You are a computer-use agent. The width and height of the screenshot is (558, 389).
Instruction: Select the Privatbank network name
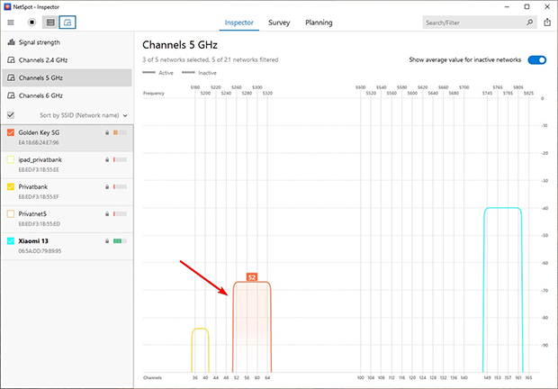[33, 186]
